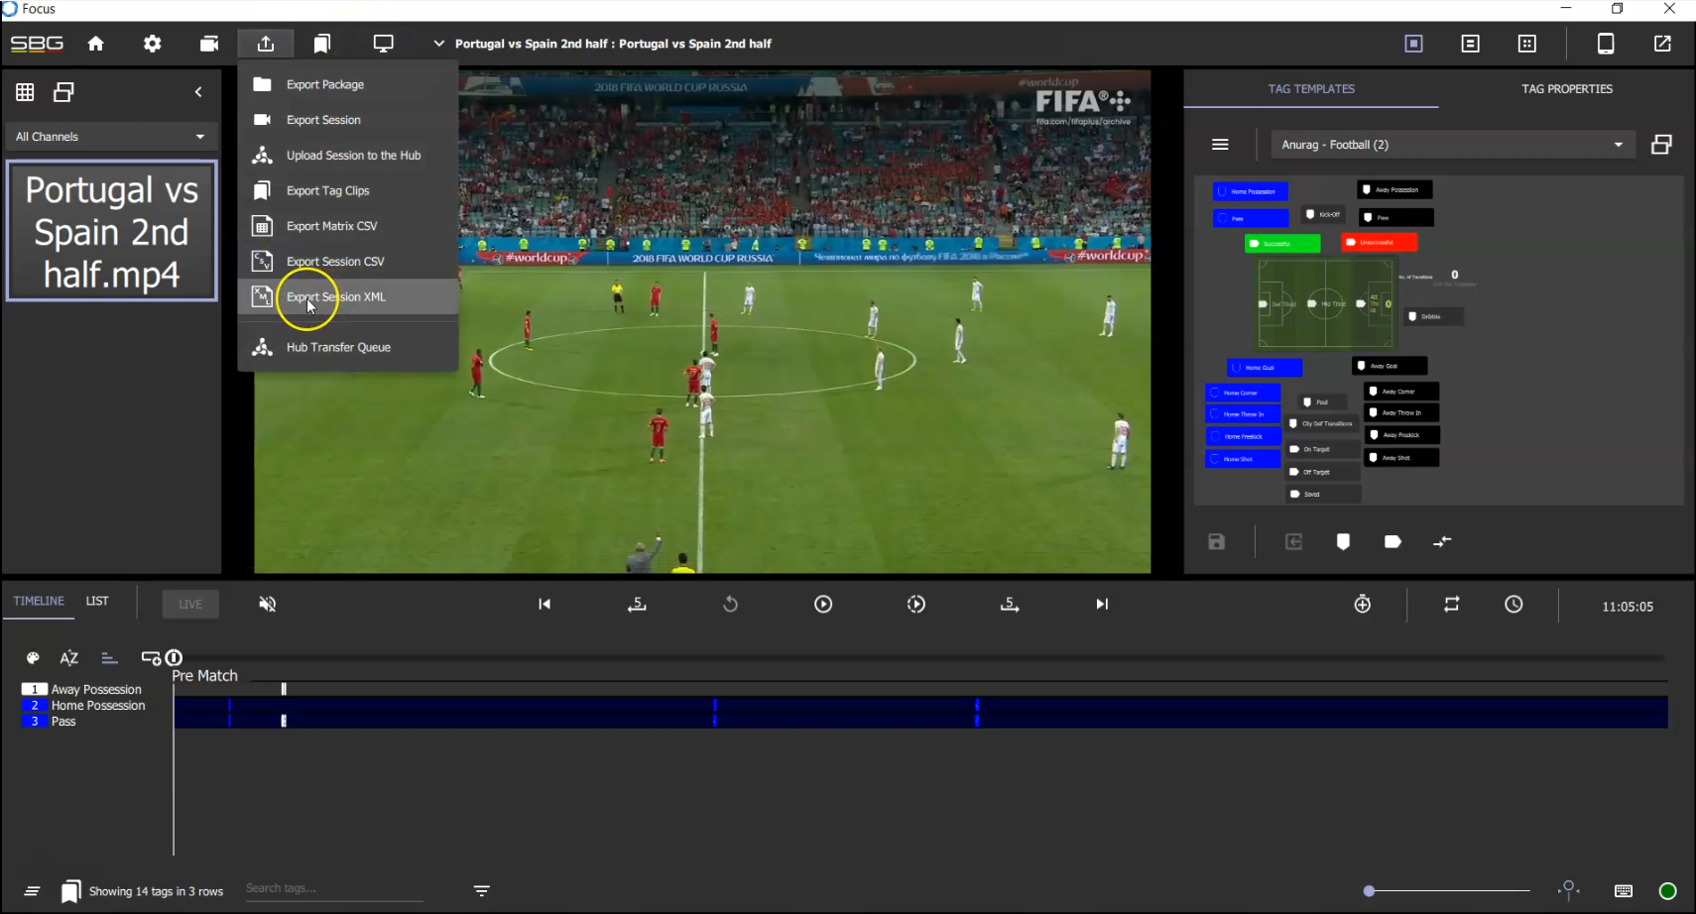Sort timeline rows alphabetically with AZ icon
The width and height of the screenshot is (1696, 914).
tap(68, 658)
